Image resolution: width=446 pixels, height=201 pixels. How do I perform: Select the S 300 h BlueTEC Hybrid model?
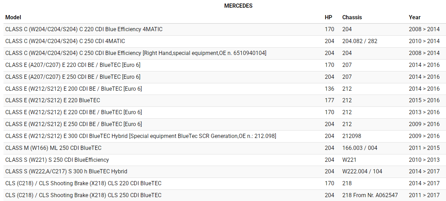pyautogui.click(x=66, y=172)
